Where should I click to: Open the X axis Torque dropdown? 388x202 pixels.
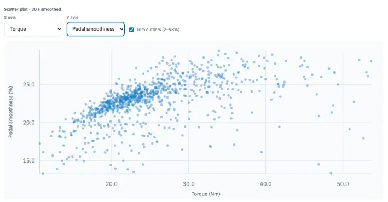33,29
